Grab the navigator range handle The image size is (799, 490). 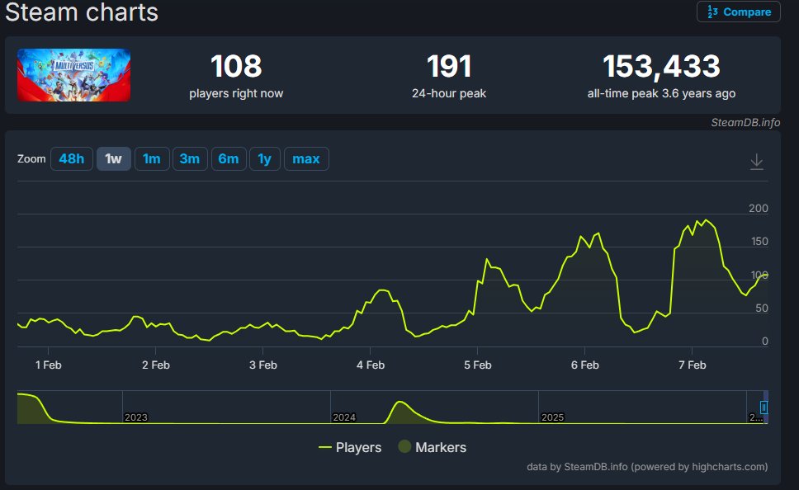764,407
